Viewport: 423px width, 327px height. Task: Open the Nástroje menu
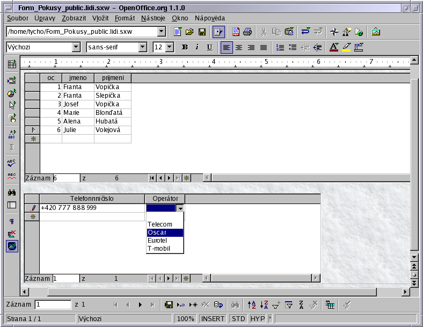tap(153, 18)
